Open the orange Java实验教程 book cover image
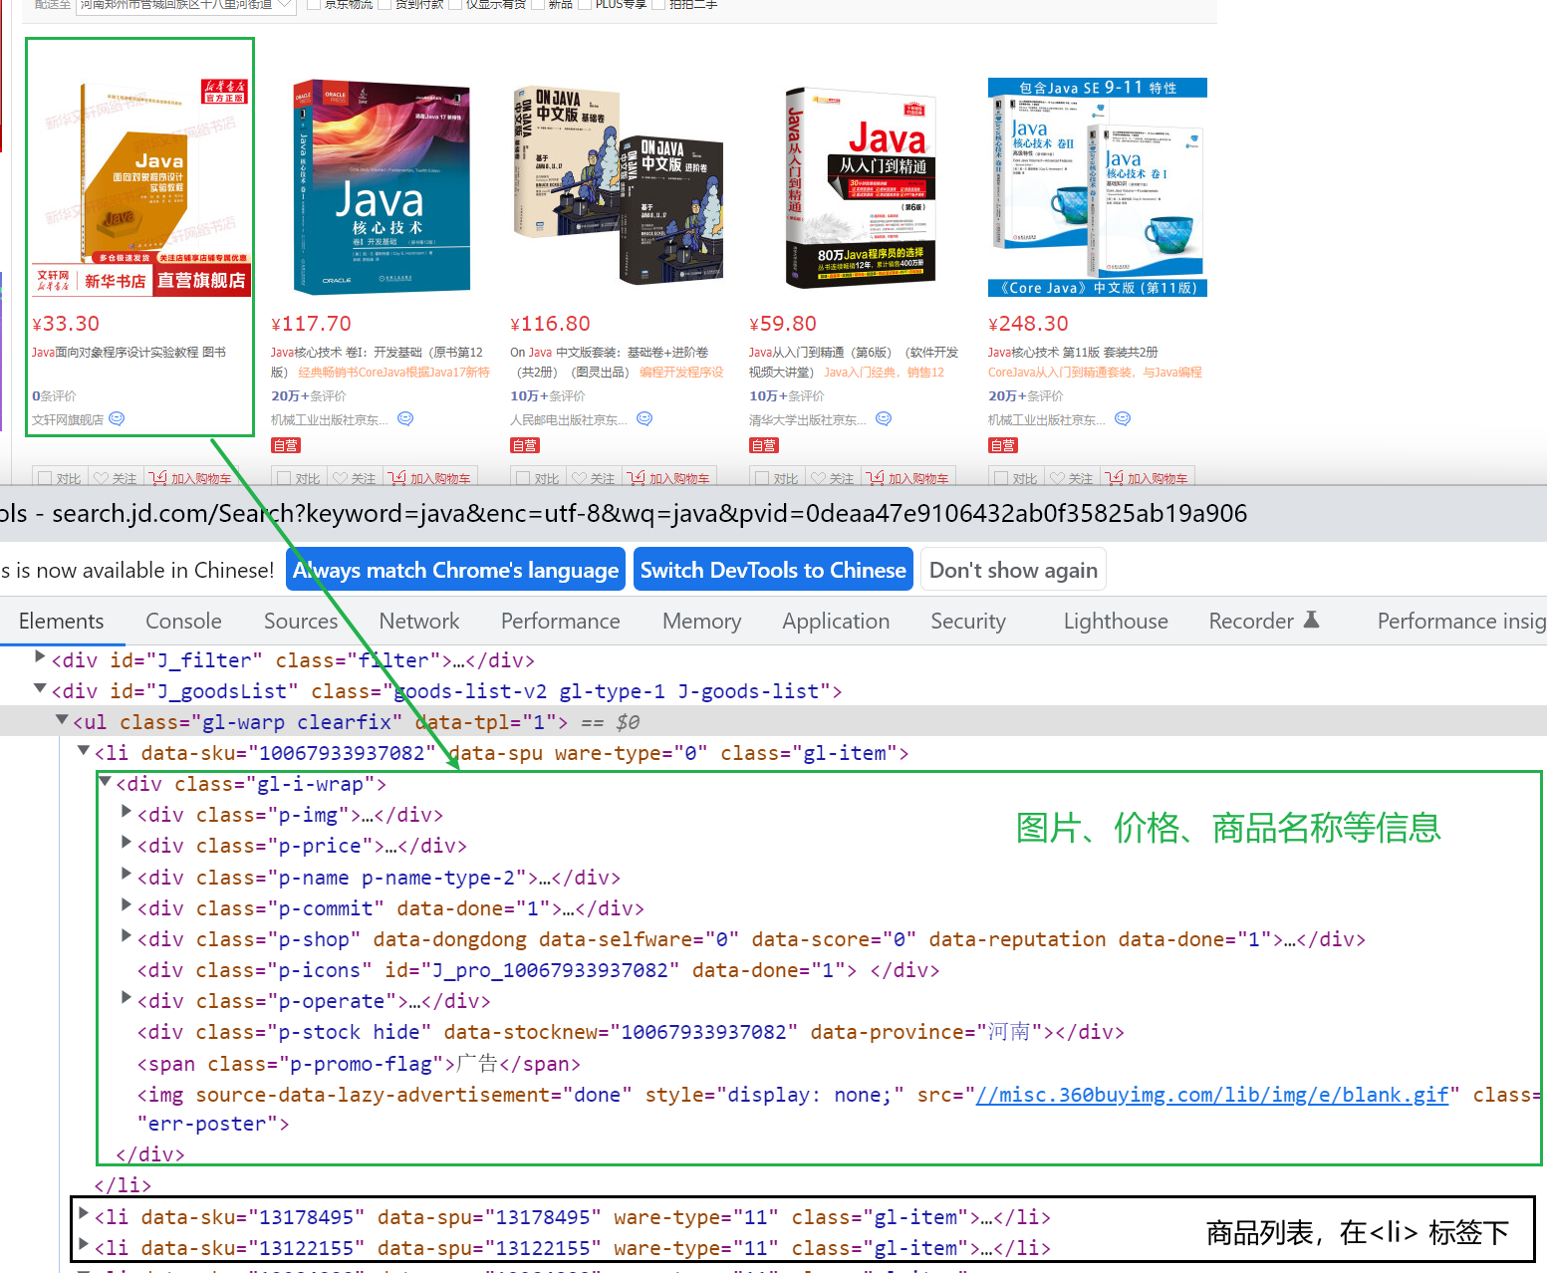The width and height of the screenshot is (1547, 1273). tap(140, 187)
